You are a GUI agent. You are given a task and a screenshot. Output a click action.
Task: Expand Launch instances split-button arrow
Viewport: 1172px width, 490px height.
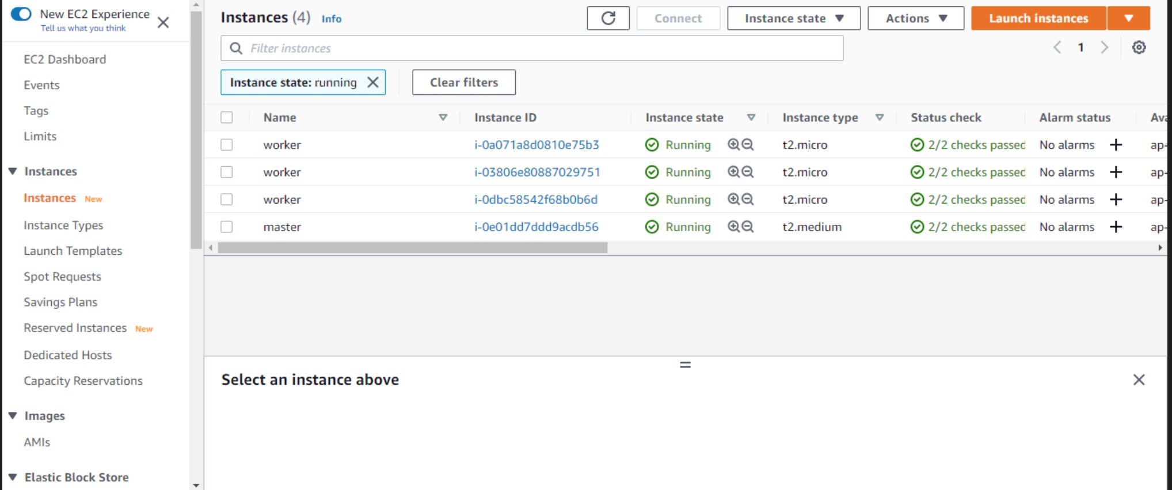[1129, 18]
